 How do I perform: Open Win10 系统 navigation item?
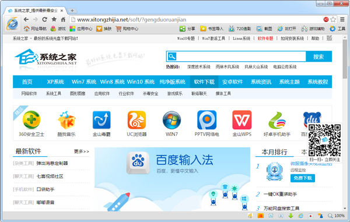(141, 82)
